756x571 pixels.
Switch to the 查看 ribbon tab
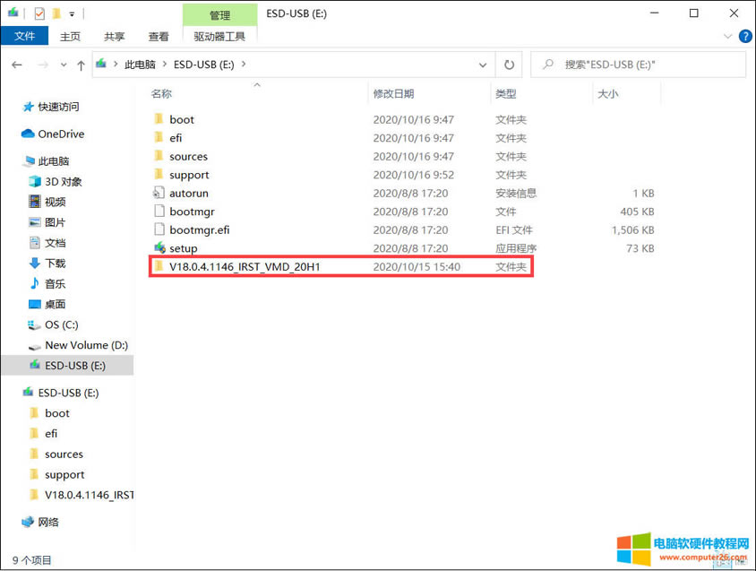[159, 36]
